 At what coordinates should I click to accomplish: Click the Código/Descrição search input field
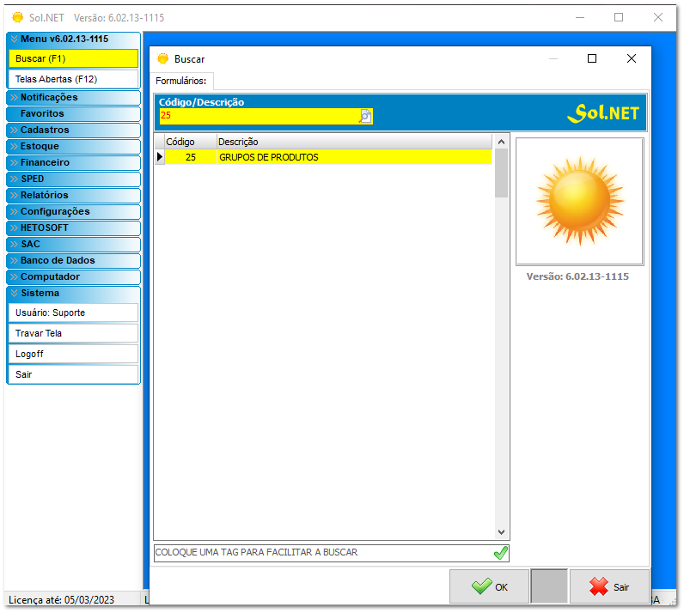(x=258, y=116)
